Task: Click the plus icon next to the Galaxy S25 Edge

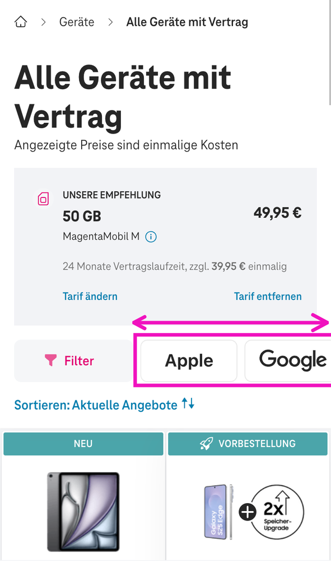Action: tap(246, 512)
